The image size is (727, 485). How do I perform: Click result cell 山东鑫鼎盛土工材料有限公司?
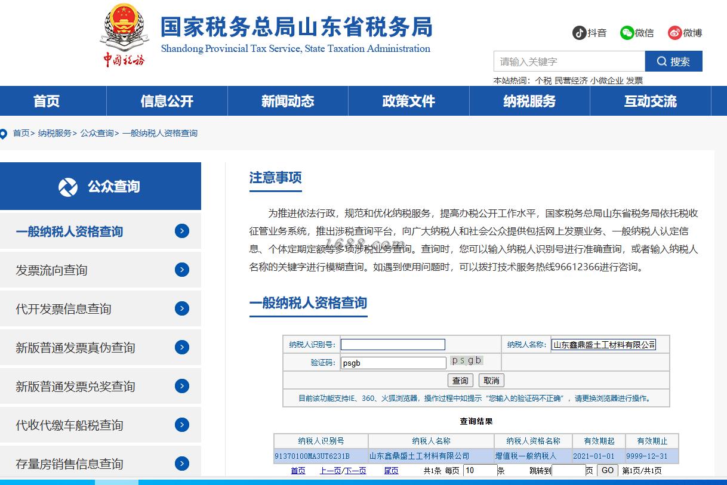point(431,456)
